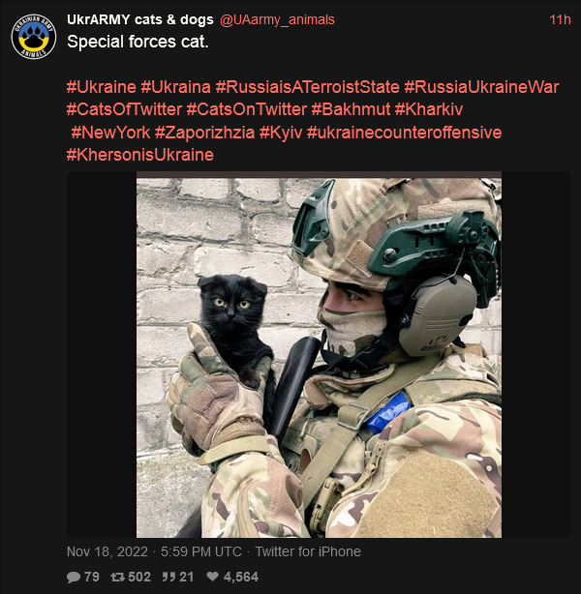This screenshot has height=594, width=581.
Task: Click the UkrARMY paw print avatar
Action: click(34, 37)
